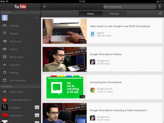
Task: Select Playlists menu label
Action: click(14, 33)
